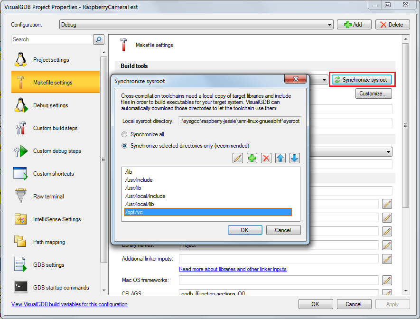The image size is (420, 319).
Task: Open Debug settings page
Action: tap(56, 105)
